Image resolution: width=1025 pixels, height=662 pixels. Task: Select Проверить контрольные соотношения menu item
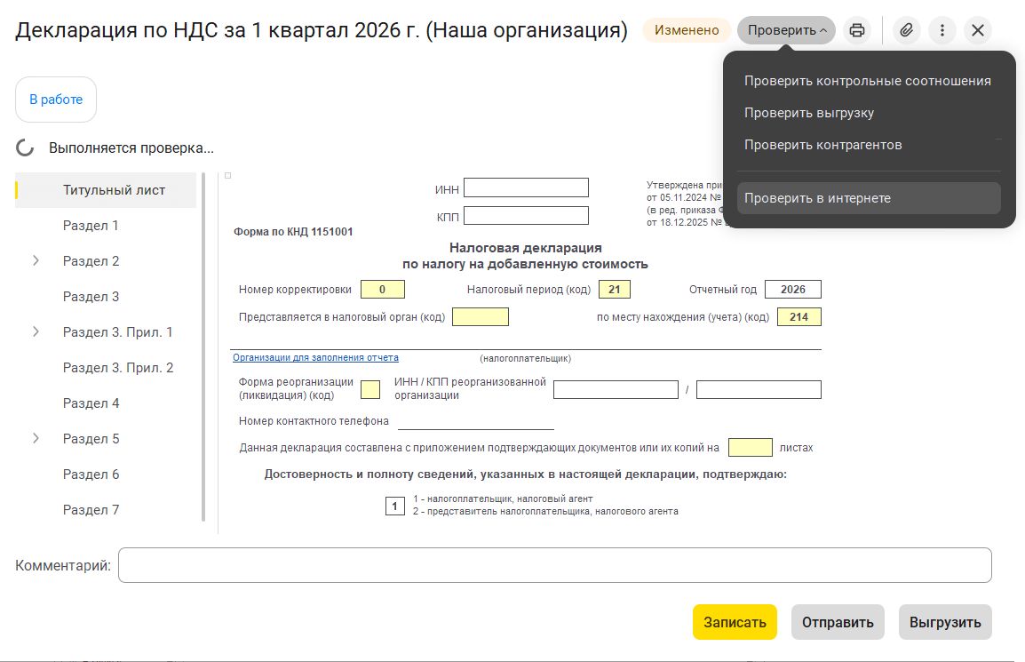pos(867,81)
